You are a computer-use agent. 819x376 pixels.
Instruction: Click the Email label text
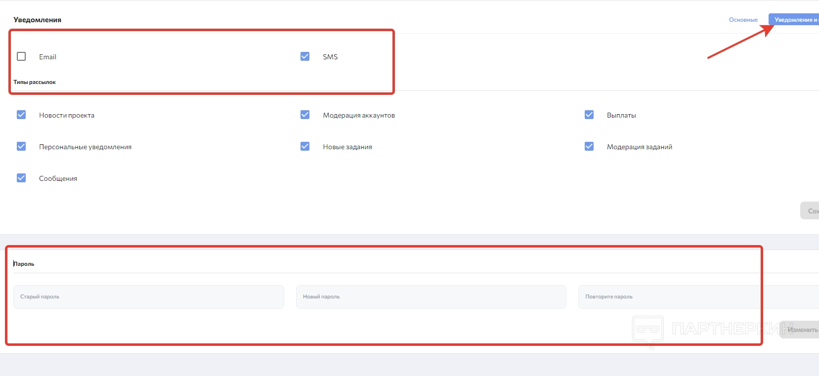[x=48, y=57]
